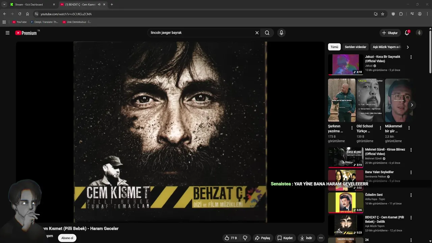Create content with Oluştur button
Viewport: 432px width, 243px height.
click(x=389, y=33)
